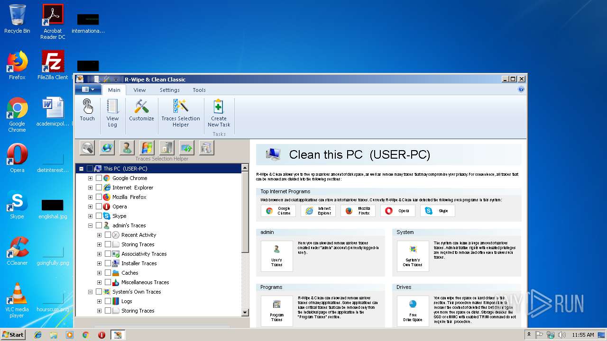
Task: Click the recycle bin helper icon
Action: 207,148
